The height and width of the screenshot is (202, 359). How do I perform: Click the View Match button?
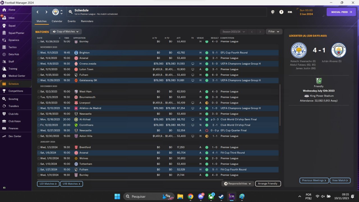coord(340,180)
